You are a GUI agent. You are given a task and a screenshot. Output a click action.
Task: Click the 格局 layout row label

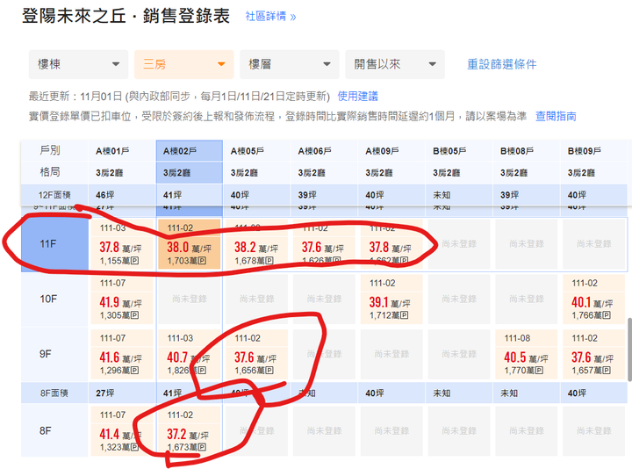(50, 172)
